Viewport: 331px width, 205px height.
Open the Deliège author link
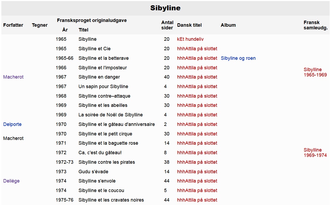coord(11,181)
